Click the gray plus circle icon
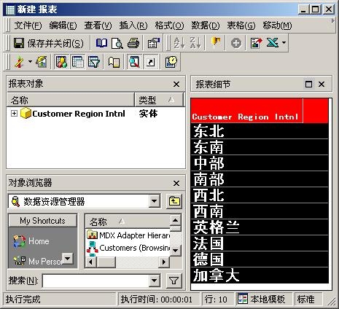Screen dimensions: 339x309 [236, 44]
